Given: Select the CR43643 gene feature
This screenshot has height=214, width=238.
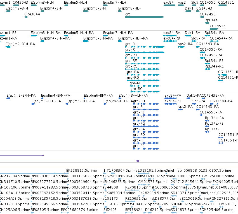Looking at the screenshot, I should 16,5.
